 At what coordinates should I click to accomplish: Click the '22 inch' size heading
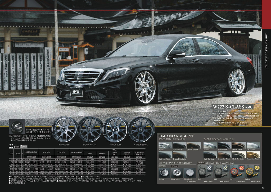point(14,146)
